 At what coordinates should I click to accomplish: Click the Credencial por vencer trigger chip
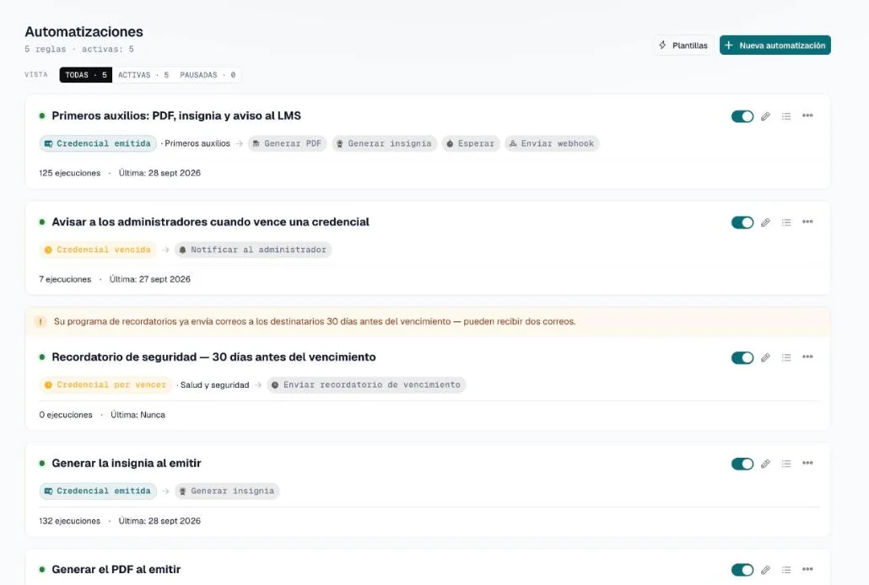pos(105,385)
